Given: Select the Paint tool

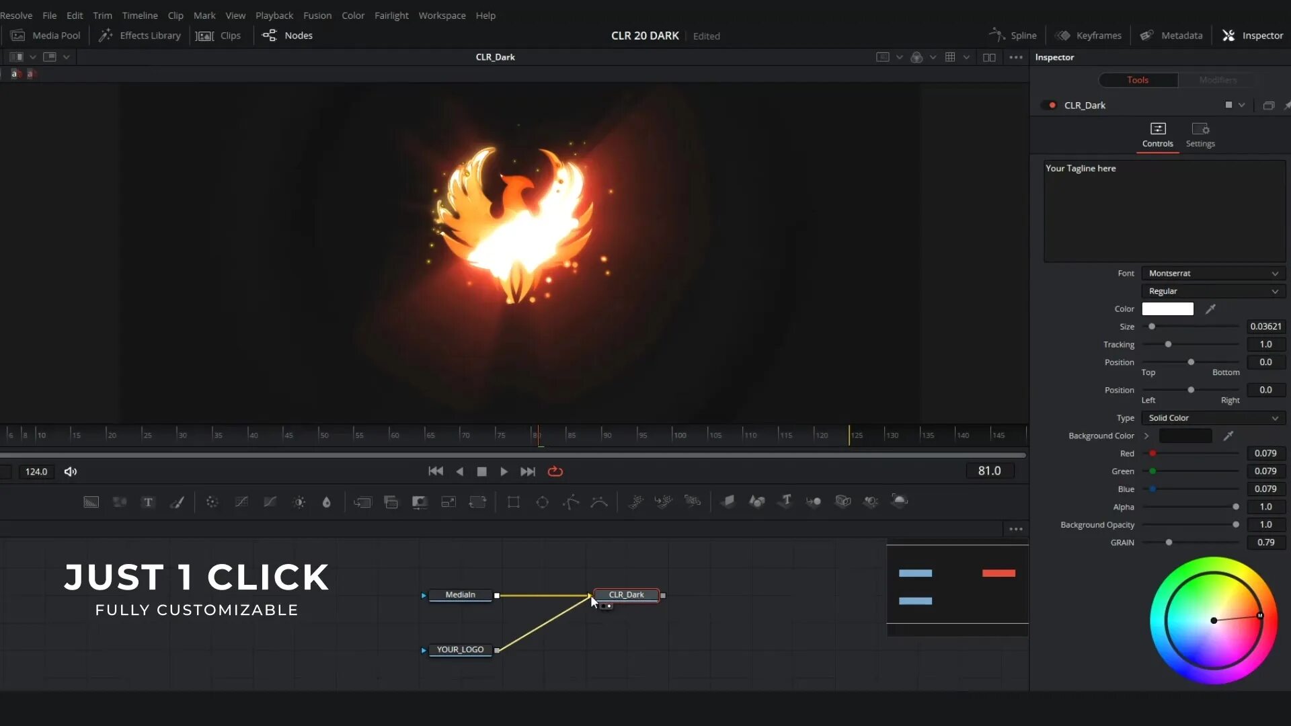Looking at the screenshot, I should click(177, 502).
